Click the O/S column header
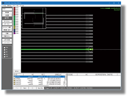 pyautogui.click(x=18, y=75)
